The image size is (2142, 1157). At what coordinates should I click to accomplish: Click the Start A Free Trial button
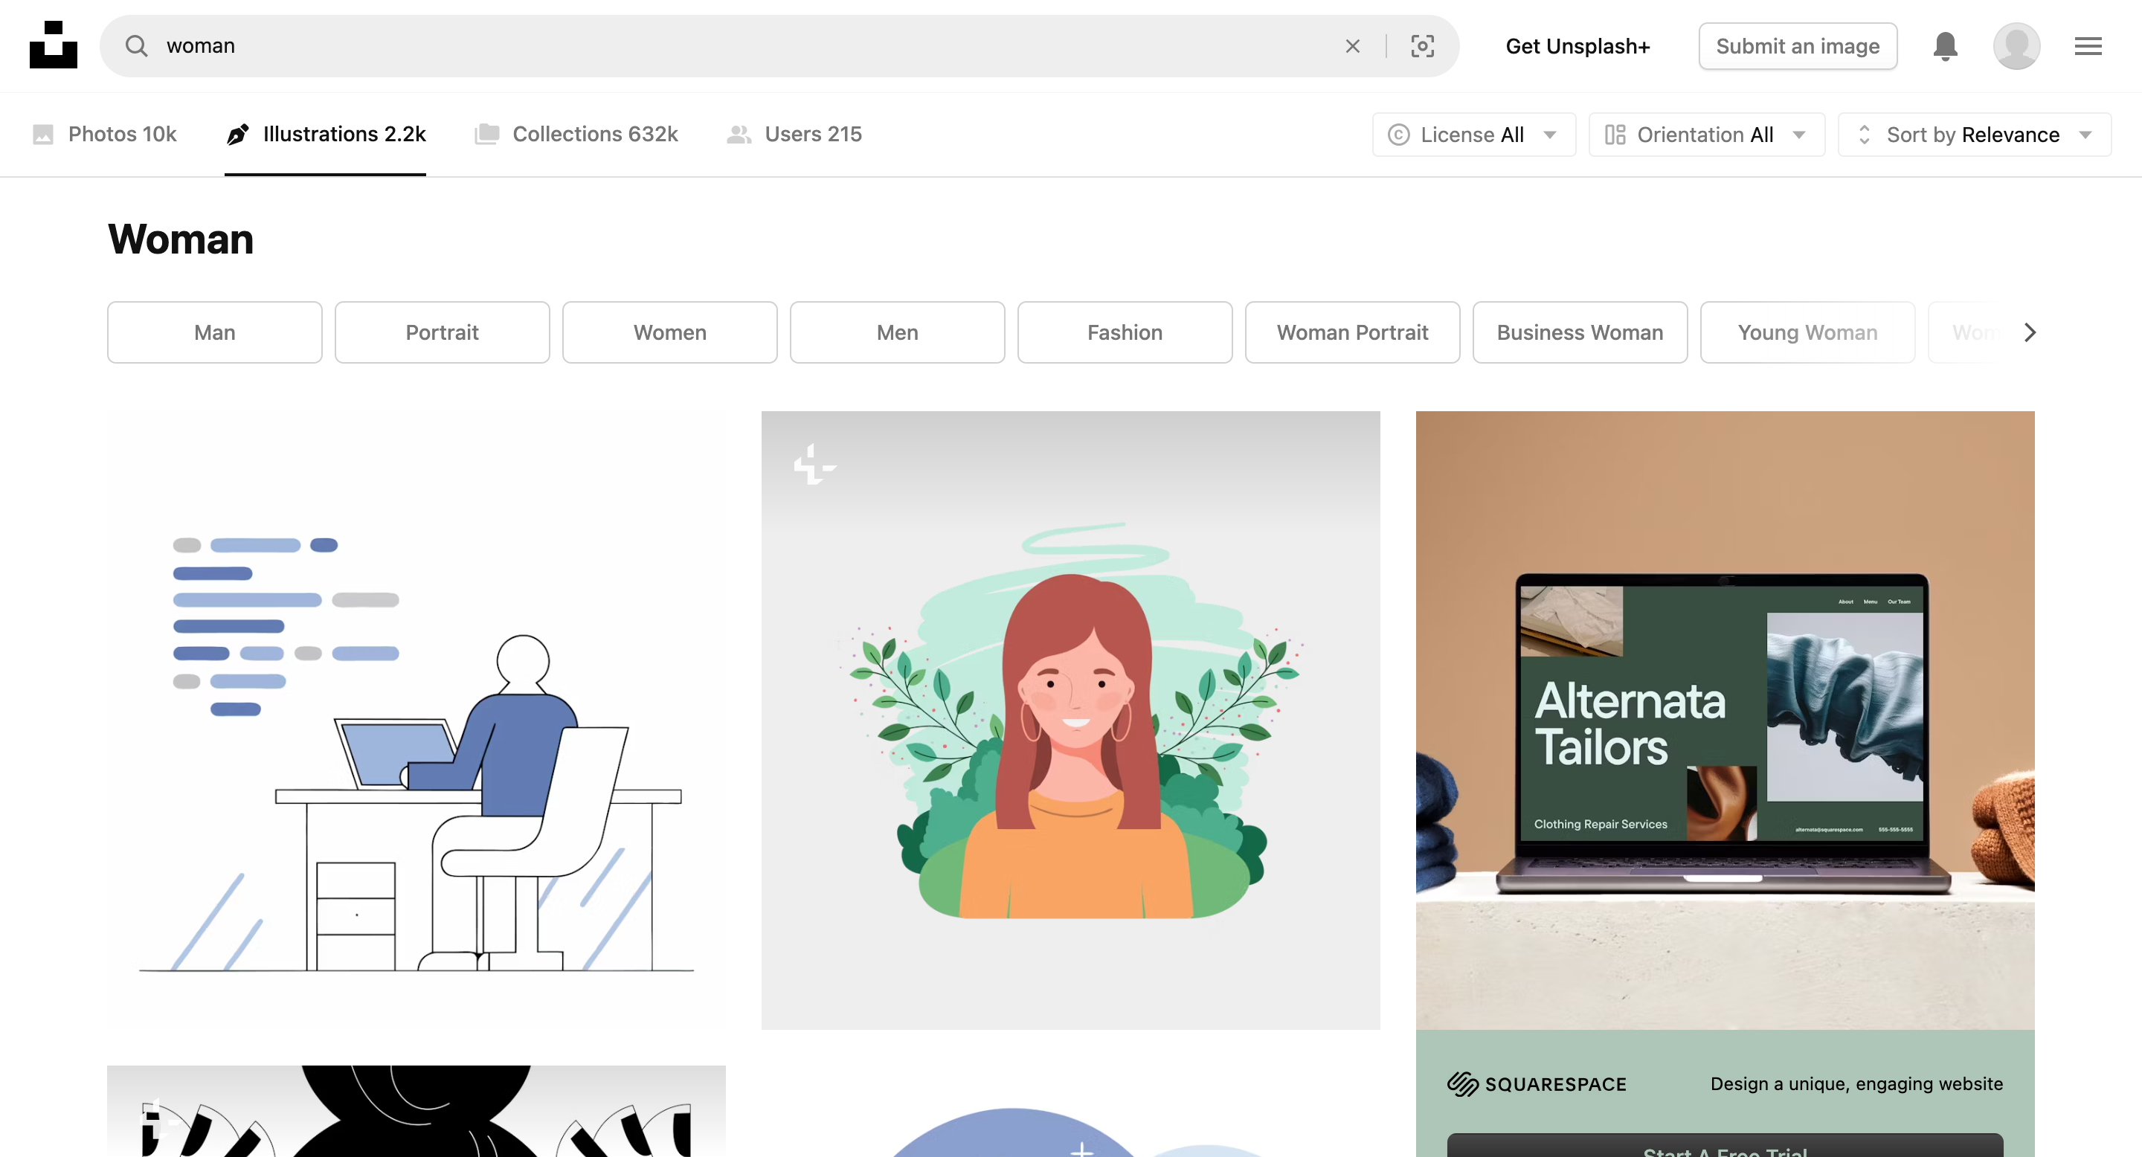point(1725,1146)
